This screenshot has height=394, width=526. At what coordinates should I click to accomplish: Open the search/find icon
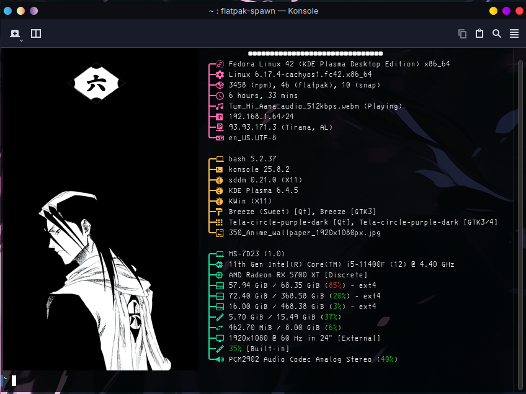[497, 34]
